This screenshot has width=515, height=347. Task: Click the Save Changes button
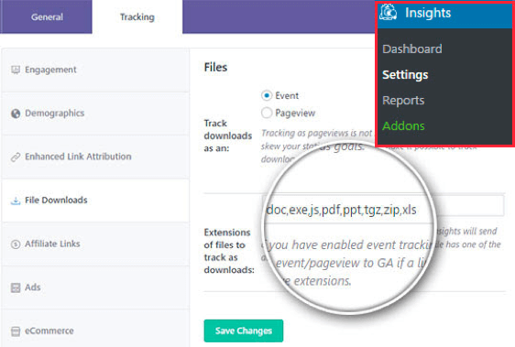click(244, 331)
